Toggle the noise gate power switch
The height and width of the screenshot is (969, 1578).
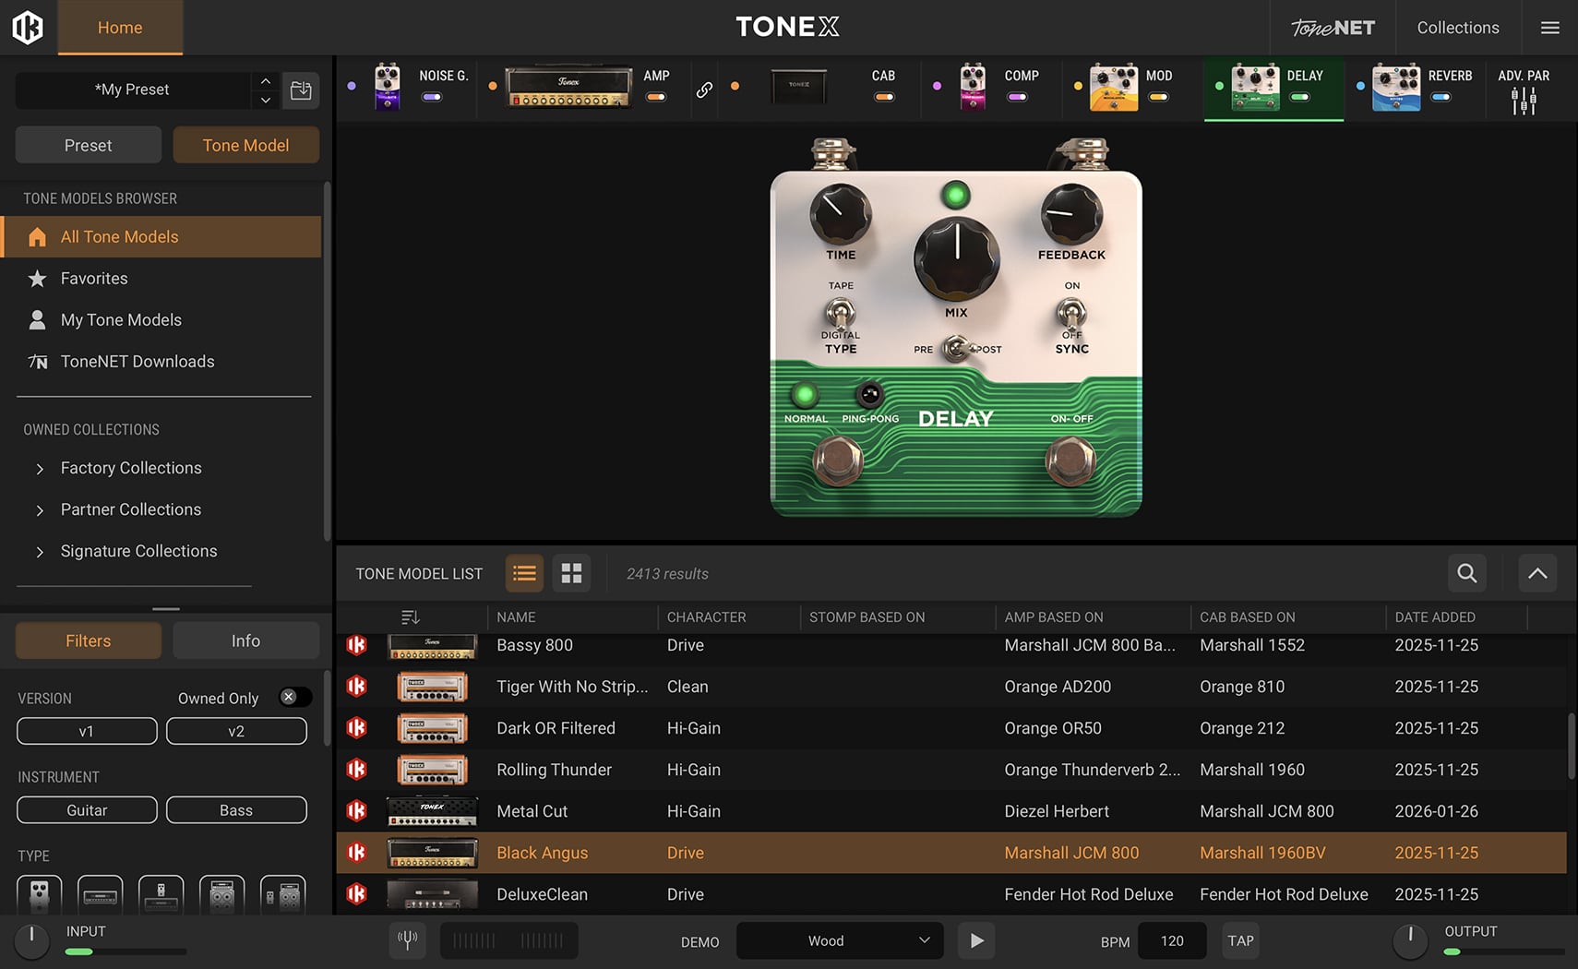[431, 97]
